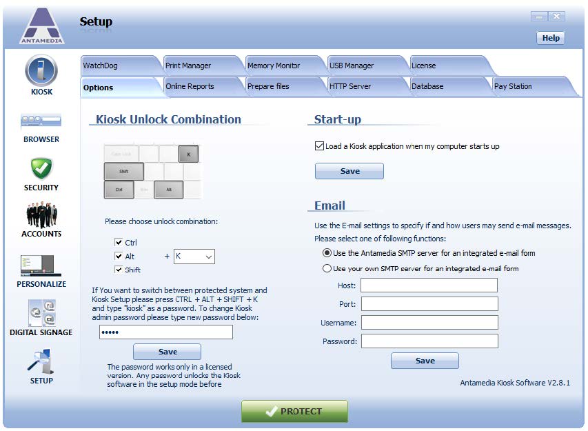Screen dimensions: 588x431
Task: Click the Kiosk Unlock Combination heading
Action: [168, 119]
